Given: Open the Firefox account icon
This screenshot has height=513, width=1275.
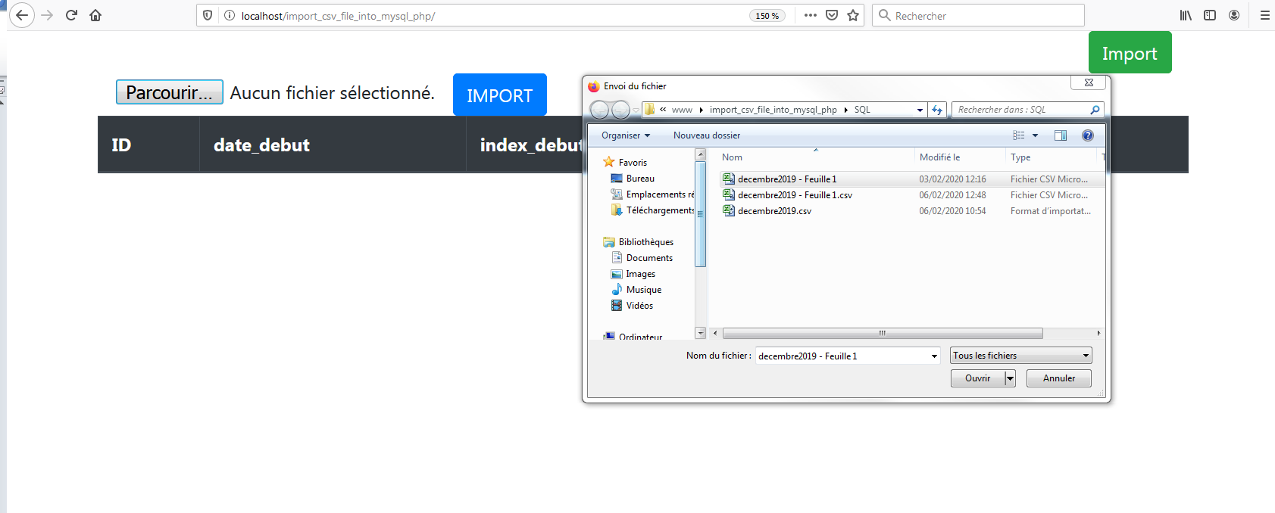Looking at the screenshot, I should click(x=1234, y=15).
